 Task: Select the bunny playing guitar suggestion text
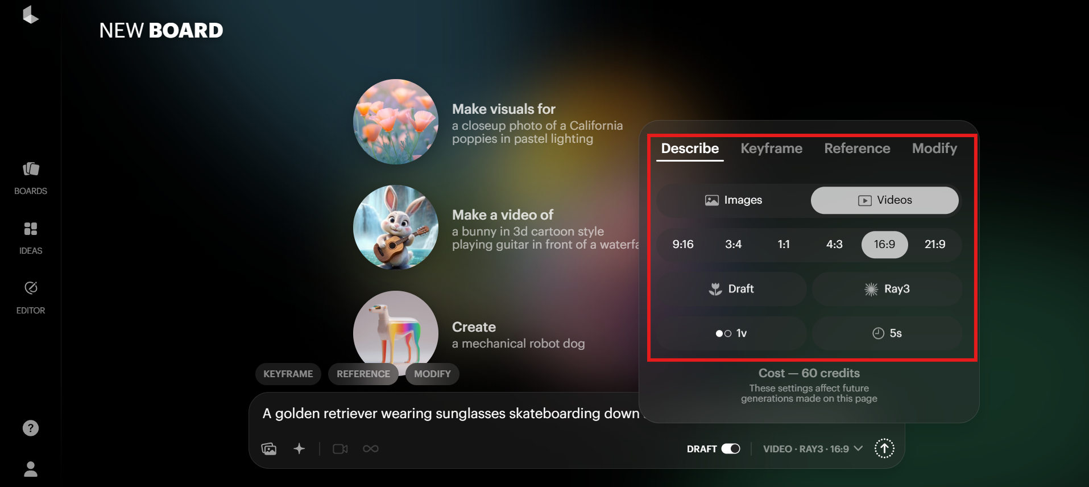point(545,229)
